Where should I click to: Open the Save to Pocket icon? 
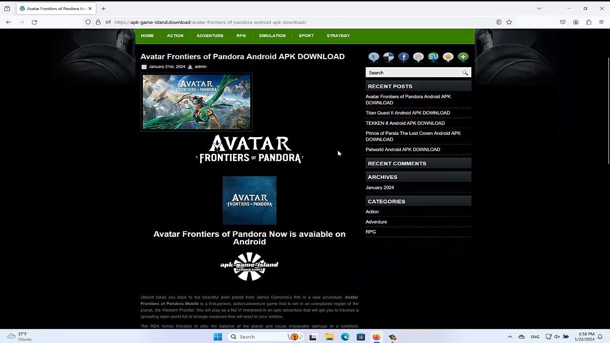(563, 22)
